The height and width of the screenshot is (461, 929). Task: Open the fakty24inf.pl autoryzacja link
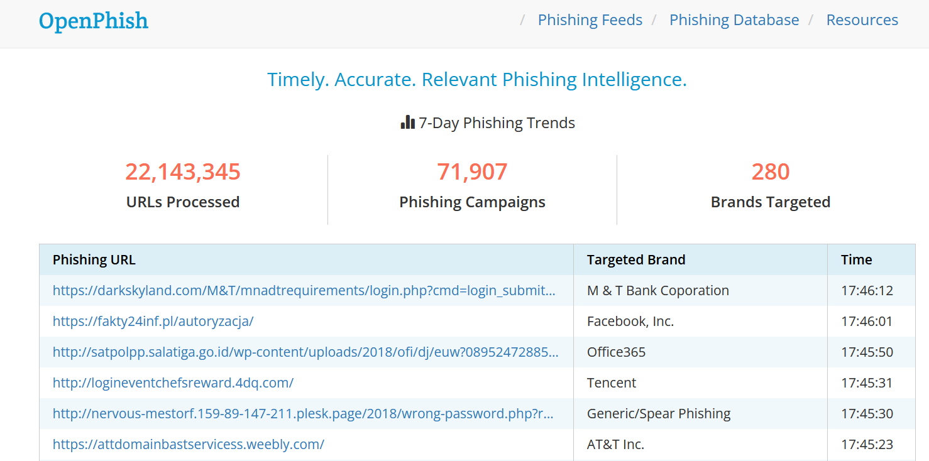point(153,321)
